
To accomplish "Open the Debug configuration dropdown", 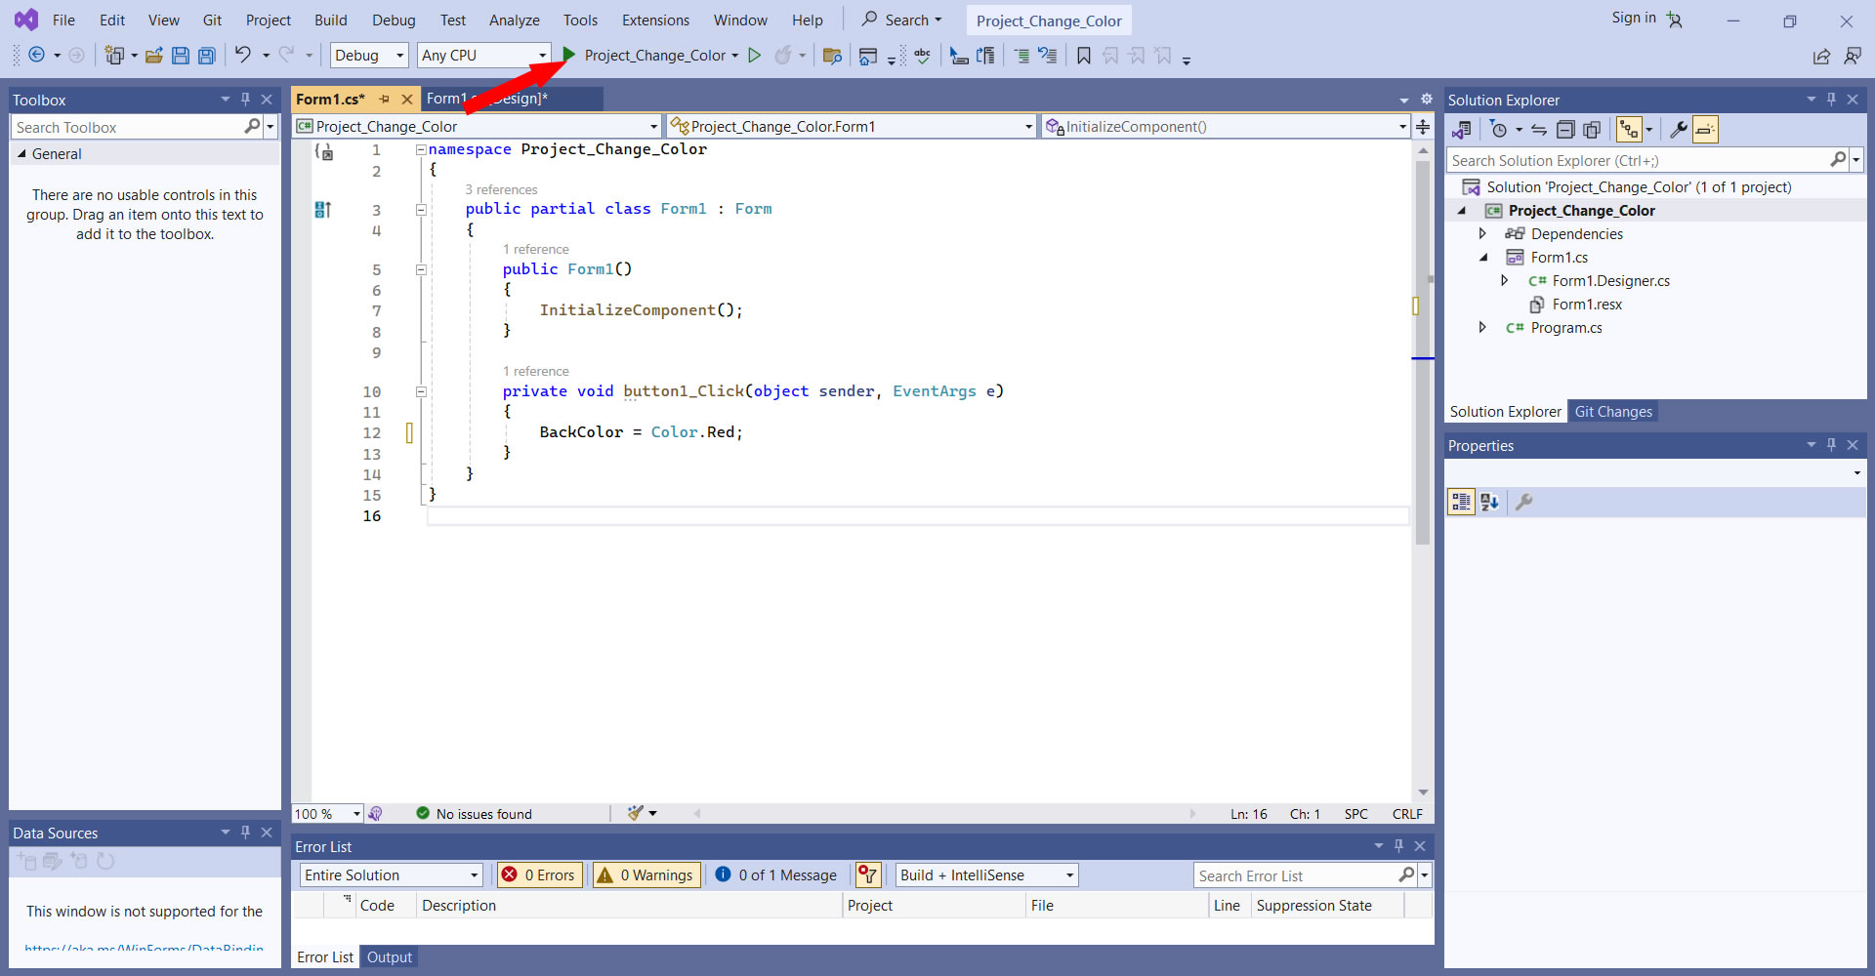I will (368, 56).
